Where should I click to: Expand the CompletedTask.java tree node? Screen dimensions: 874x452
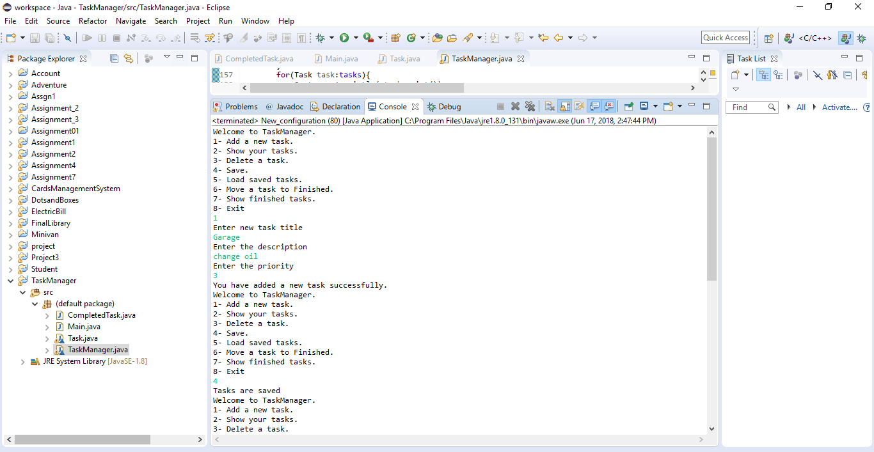[47, 315]
